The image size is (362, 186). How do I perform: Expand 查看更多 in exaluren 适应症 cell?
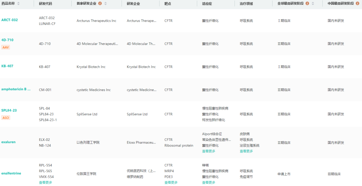pos(209,151)
